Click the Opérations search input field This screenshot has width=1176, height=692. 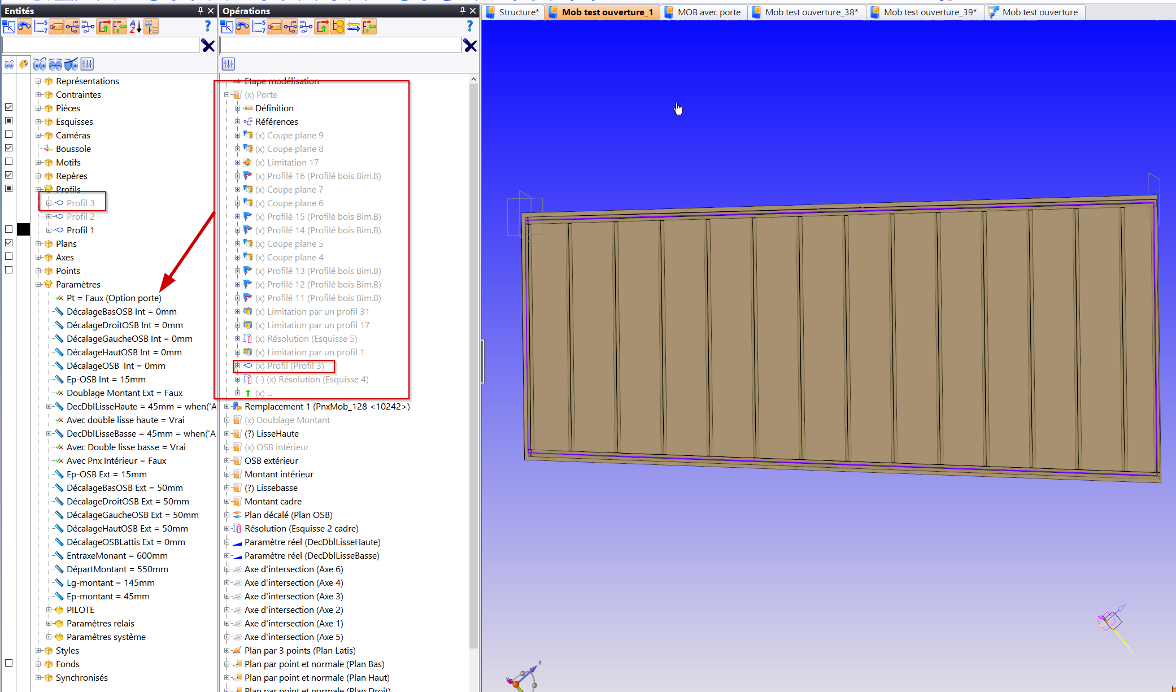(x=341, y=45)
